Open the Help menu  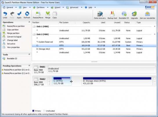[x=90, y=7]
